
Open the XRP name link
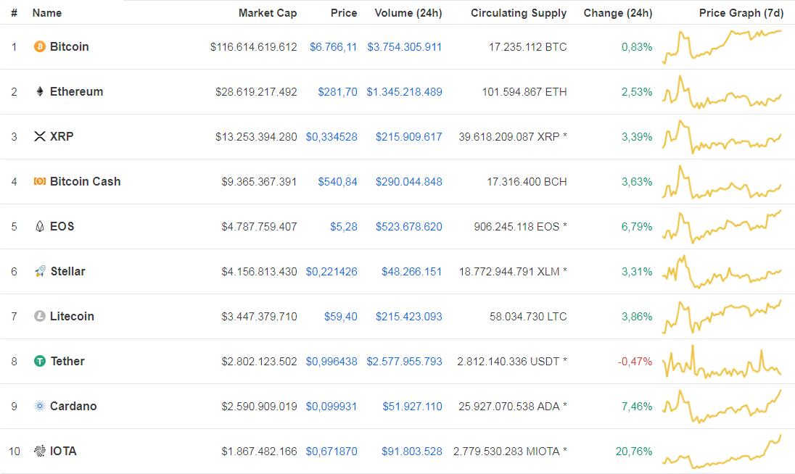tap(62, 136)
